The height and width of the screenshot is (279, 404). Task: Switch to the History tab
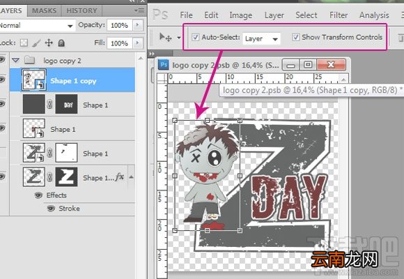(x=81, y=11)
